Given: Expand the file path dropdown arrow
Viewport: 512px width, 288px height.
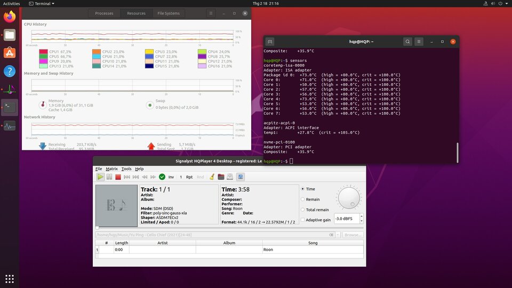Looking at the screenshot, I should tap(338, 235).
